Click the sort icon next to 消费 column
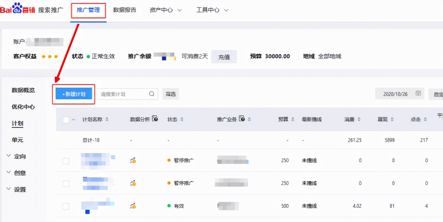Viewport: 443px width, 222px height. (359, 119)
